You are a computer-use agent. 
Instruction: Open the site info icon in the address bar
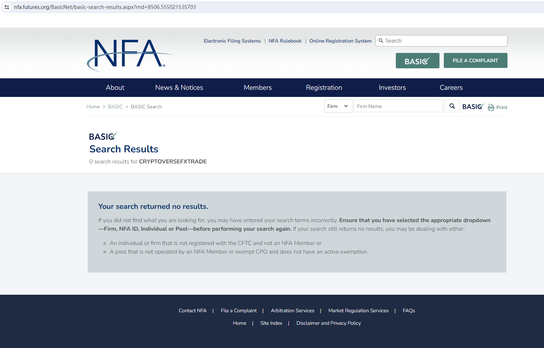[7, 7]
